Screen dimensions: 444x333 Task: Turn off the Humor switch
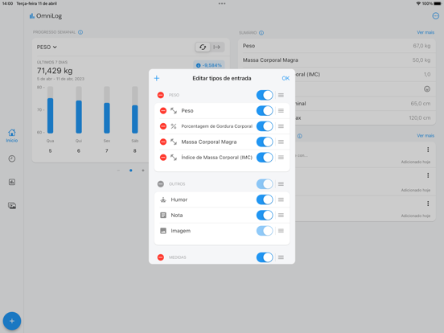(265, 199)
